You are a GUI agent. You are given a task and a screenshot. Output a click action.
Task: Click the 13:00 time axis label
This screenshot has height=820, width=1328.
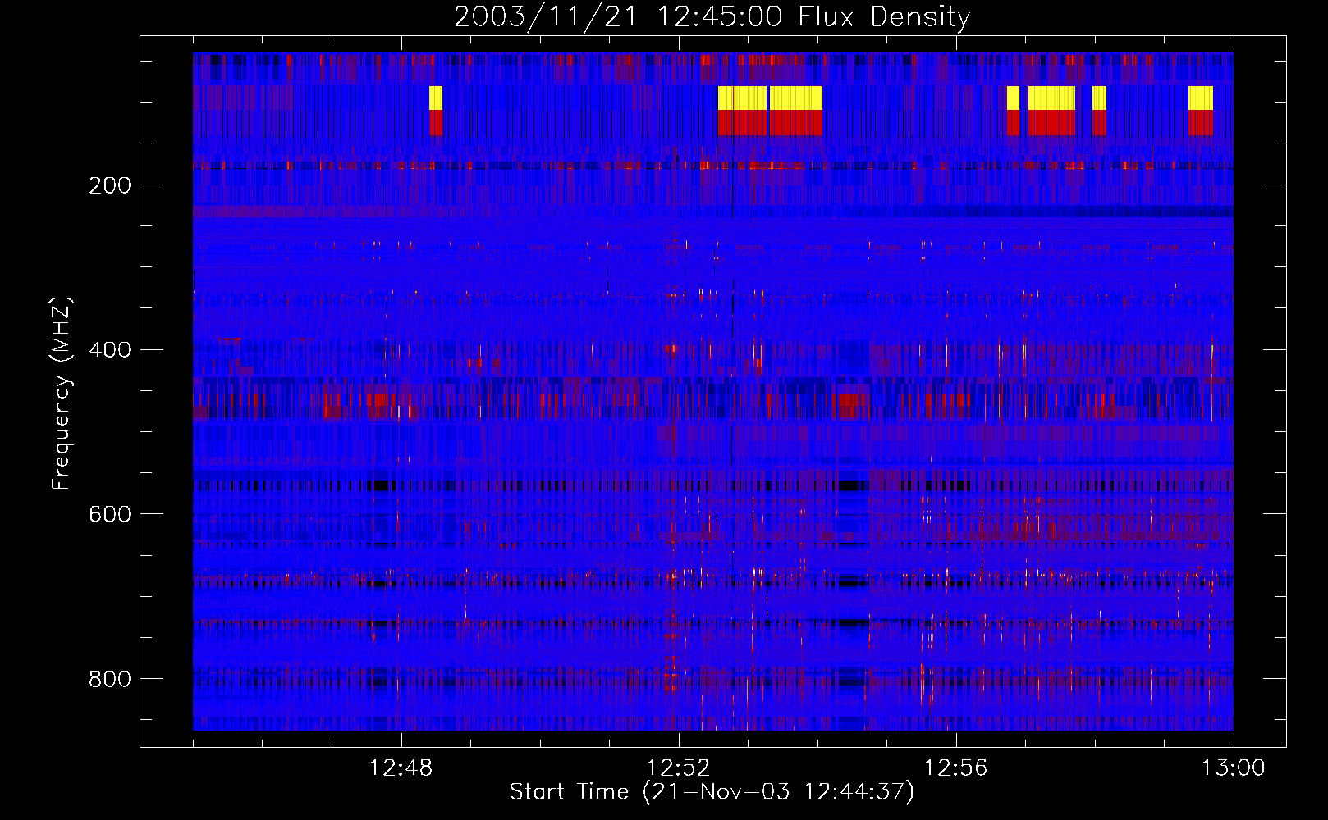click(x=1234, y=768)
